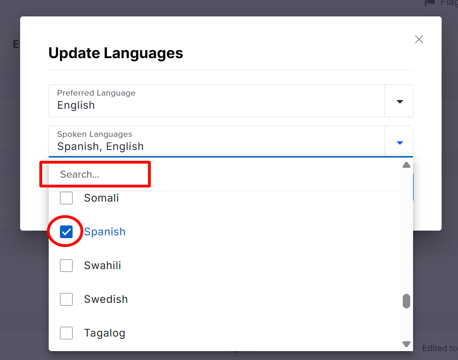Tick the Tagalog checkbox

click(66, 333)
